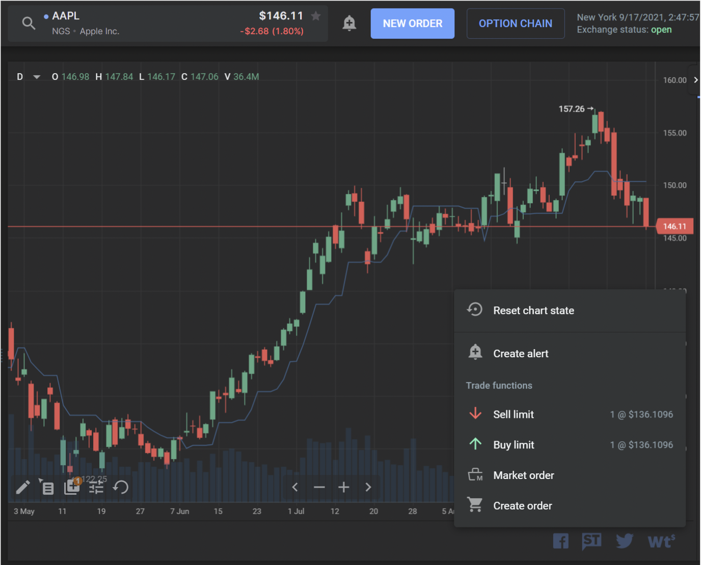This screenshot has width=701, height=565.
Task: Choose Create alert from context menu
Action: click(570, 354)
